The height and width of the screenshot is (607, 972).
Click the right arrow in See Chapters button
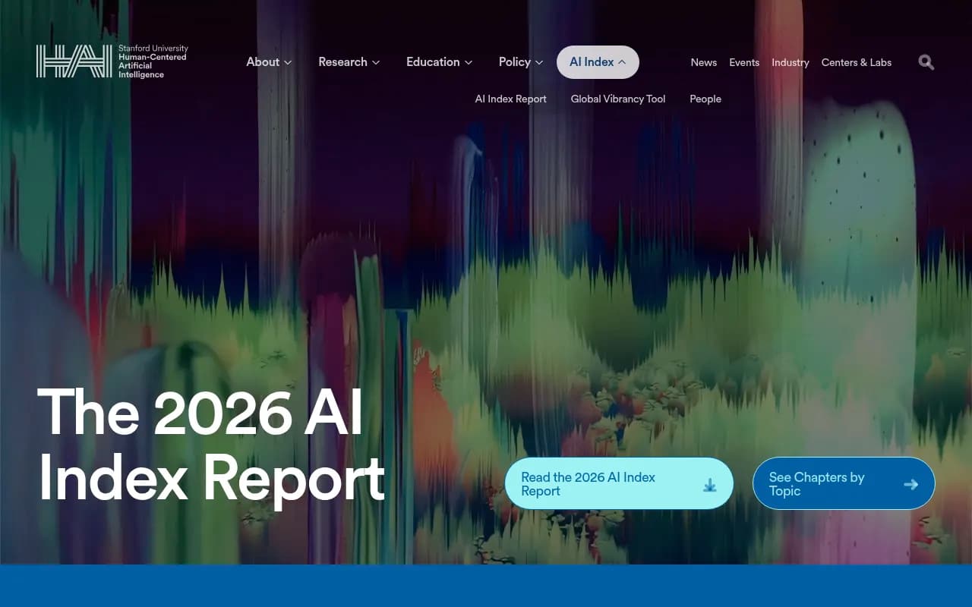pyautogui.click(x=911, y=484)
